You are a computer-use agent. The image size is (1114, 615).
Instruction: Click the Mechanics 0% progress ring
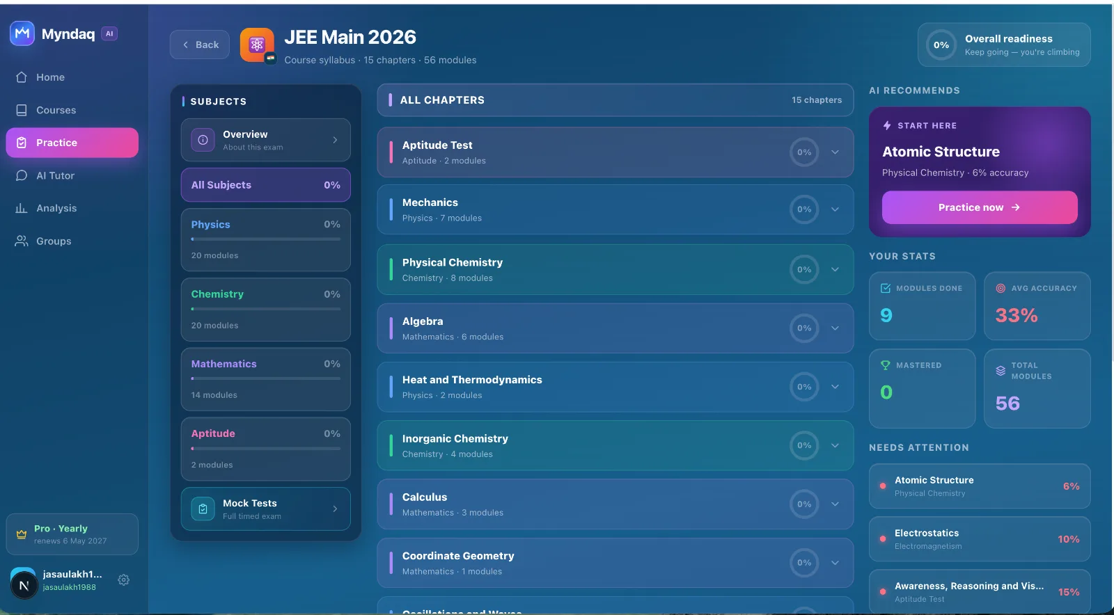(804, 209)
